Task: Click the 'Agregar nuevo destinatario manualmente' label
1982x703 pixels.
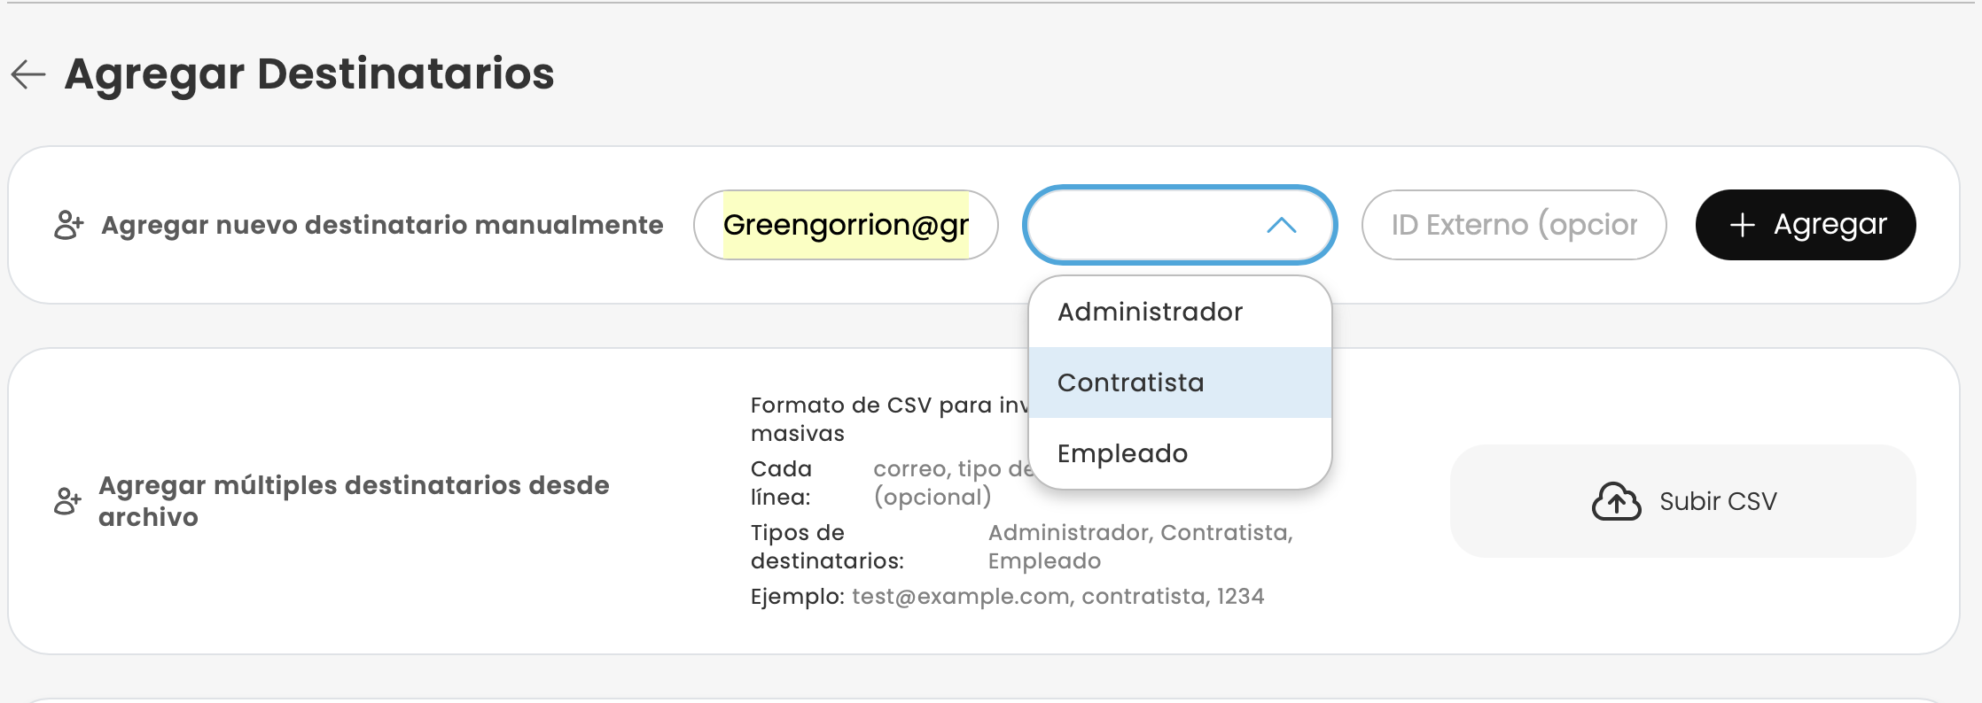Action: 382,225
